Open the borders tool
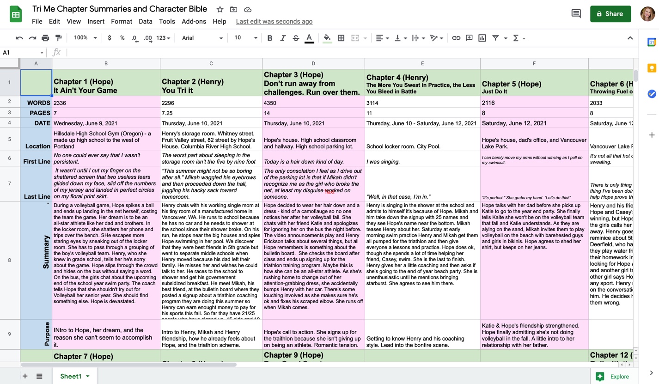This screenshot has height=384, width=659. [341, 38]
